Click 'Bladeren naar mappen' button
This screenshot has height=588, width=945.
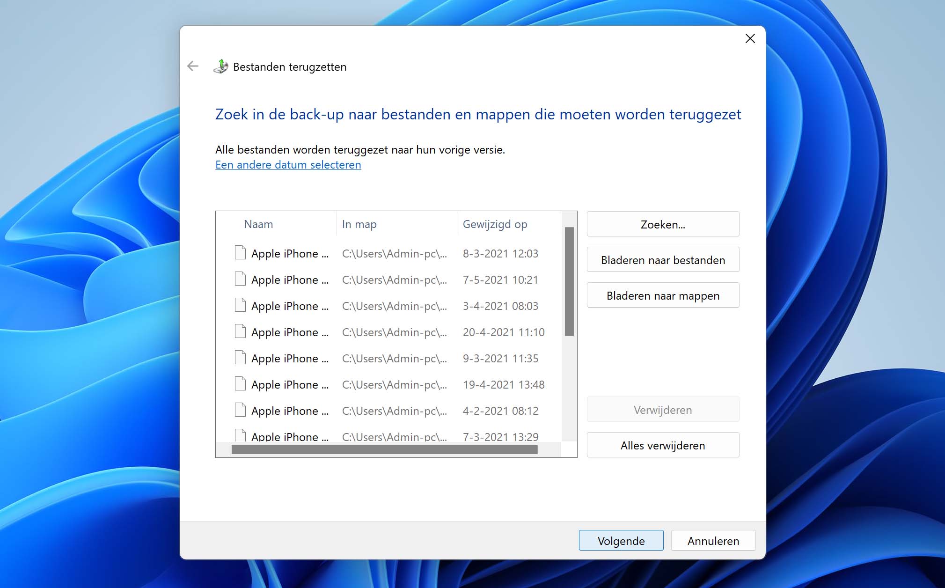(663, 295)
